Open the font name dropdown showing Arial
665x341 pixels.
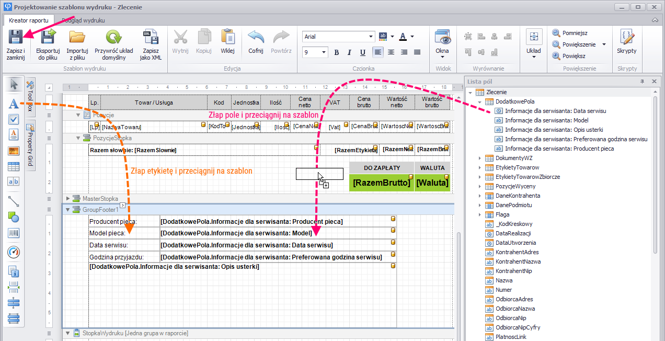click(x=371, y=37)
